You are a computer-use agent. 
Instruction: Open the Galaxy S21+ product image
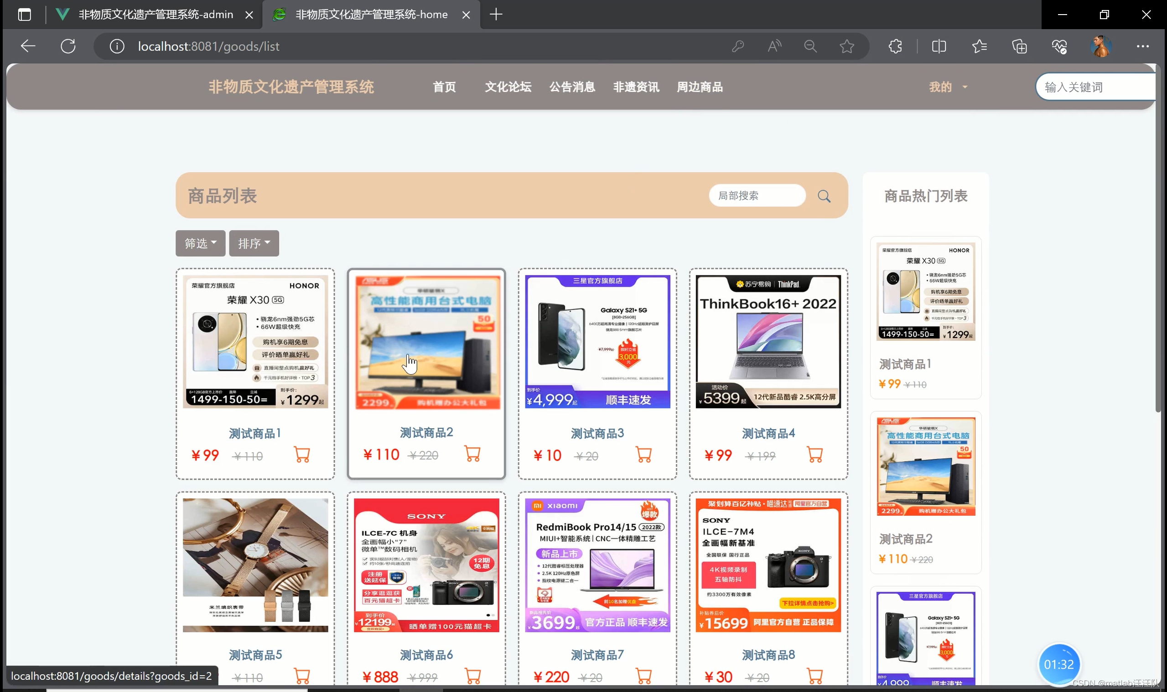[597, 341]
